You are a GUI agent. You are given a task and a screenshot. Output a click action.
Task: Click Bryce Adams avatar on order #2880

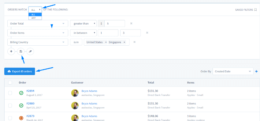click(75, 105)
